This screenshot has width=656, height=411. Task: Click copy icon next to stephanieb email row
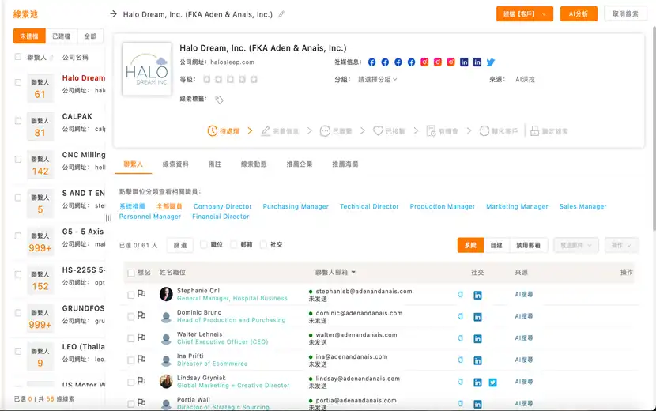click(x=460, y=294)
